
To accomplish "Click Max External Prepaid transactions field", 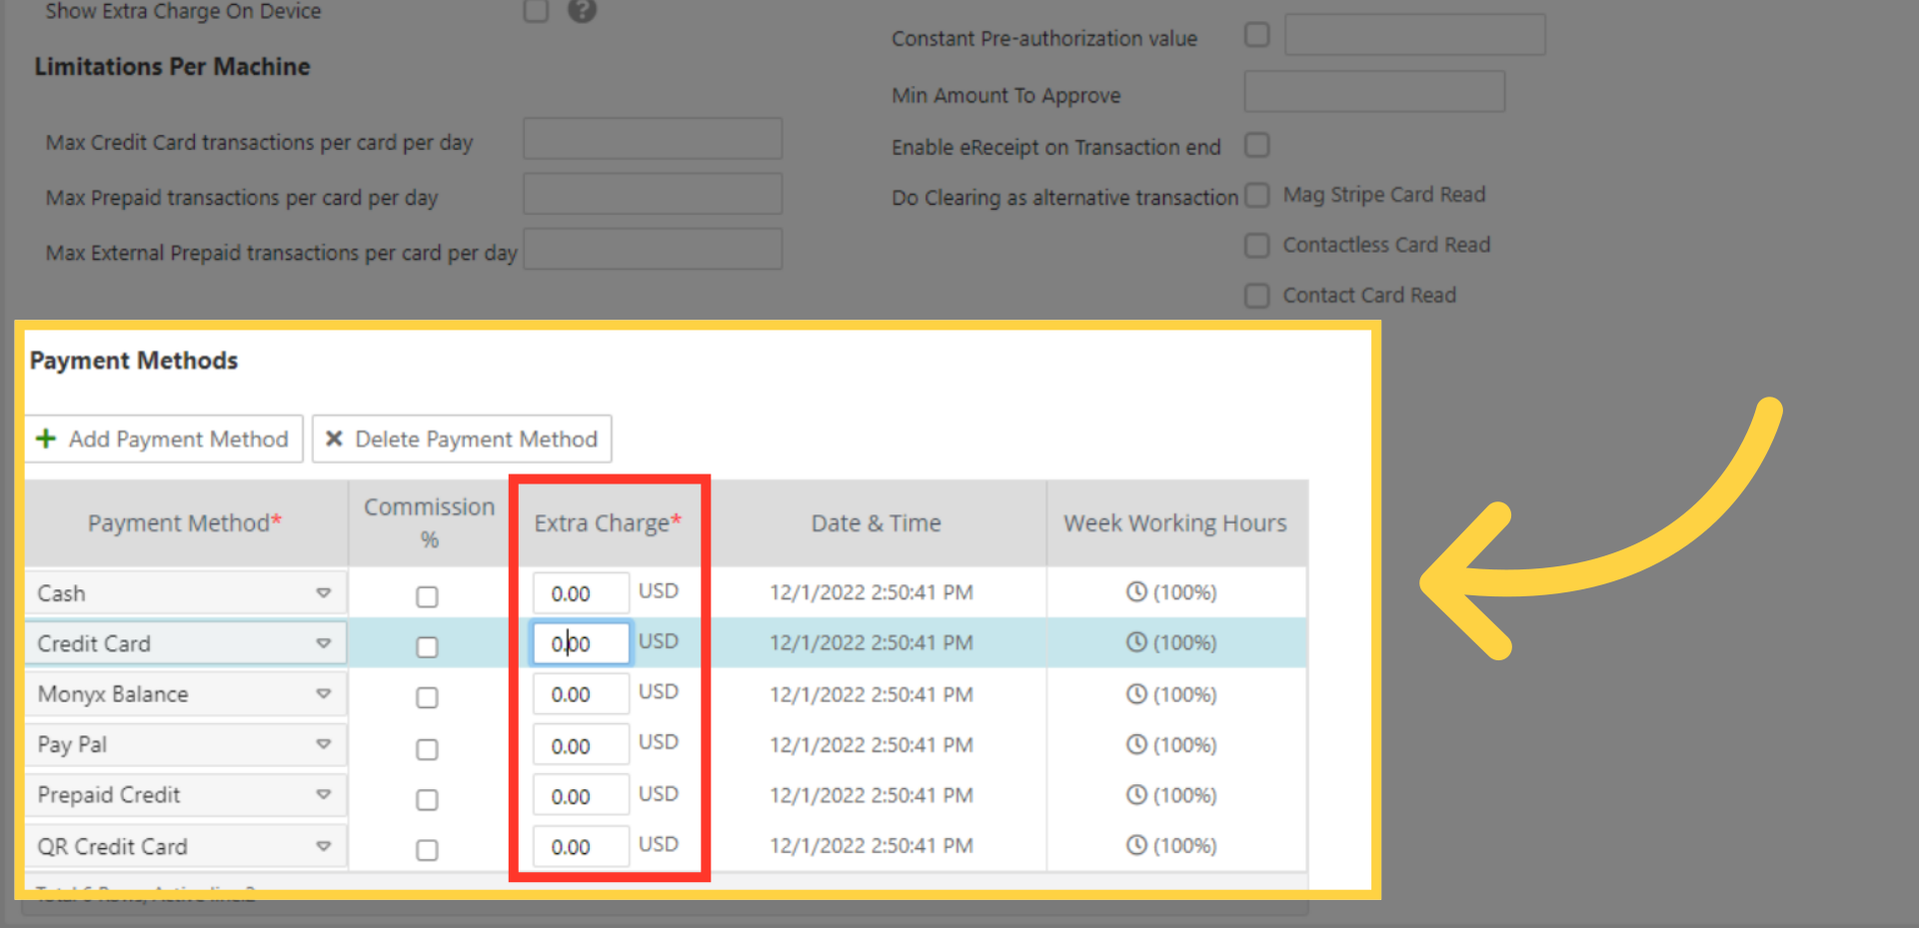I will (x=653, y=249).
